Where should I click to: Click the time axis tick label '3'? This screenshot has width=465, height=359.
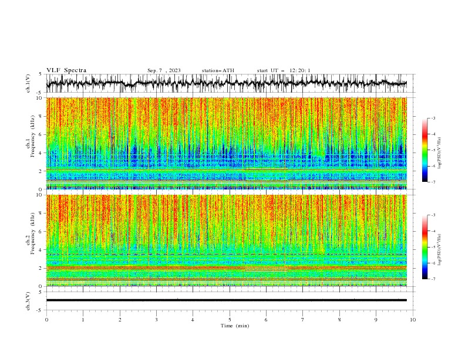pyautogui.click(x=156, y=320)
